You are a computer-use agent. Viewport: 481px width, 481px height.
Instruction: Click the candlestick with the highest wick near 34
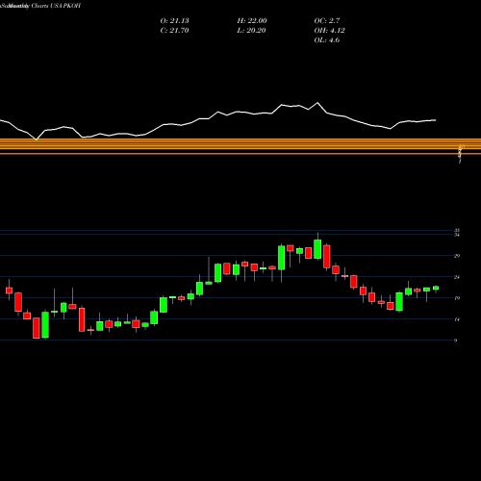pos(317,249)
